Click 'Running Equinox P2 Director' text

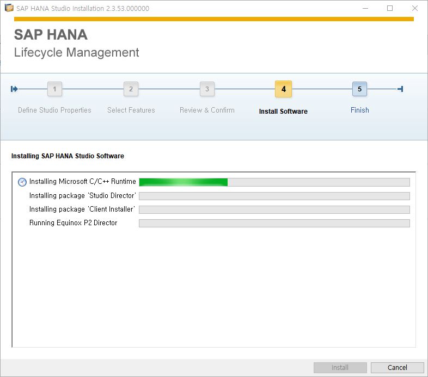click(73, 223)
